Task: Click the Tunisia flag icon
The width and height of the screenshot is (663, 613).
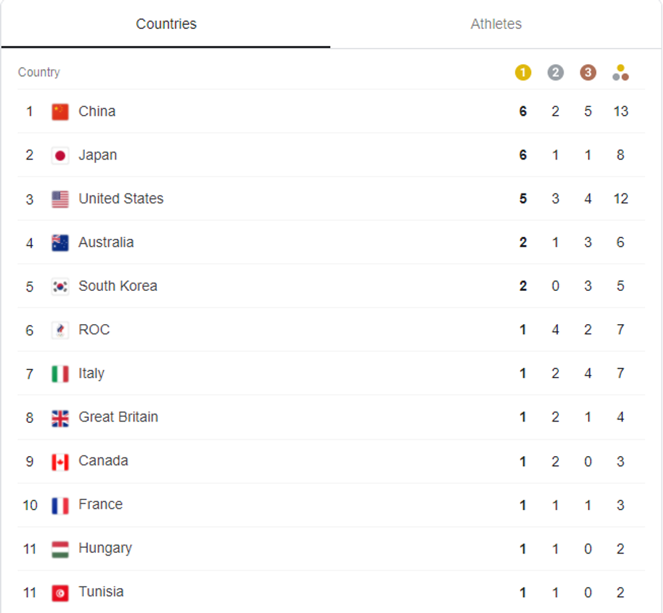Action: coord(60,593)
